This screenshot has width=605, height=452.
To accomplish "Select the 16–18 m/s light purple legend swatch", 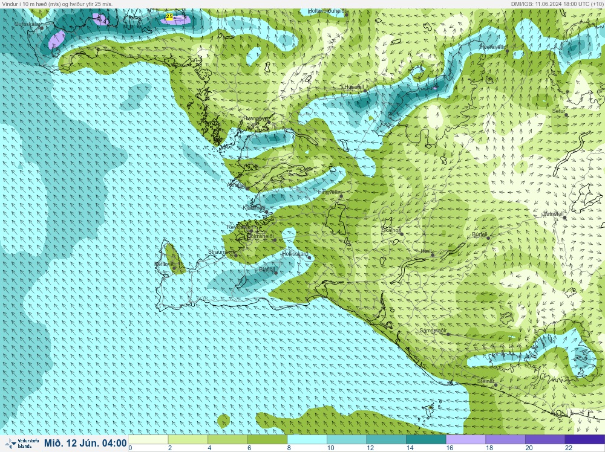I will tap(466, 440).
